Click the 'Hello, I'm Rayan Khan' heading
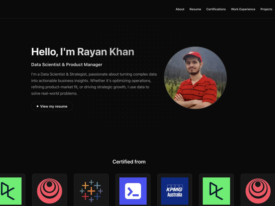This screenshot has width=275, height=206. coord(82,52)
